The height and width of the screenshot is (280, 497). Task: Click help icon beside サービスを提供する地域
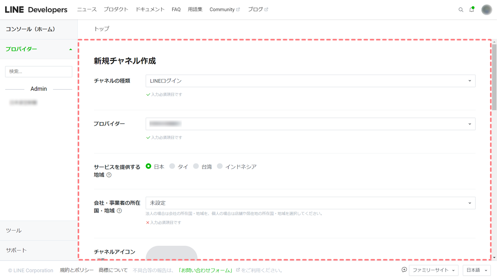(x=109, y=175)
